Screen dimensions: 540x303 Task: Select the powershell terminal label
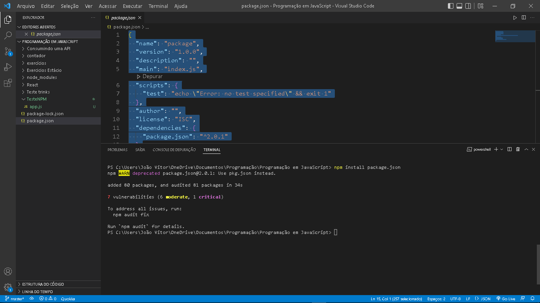point(479,150)
